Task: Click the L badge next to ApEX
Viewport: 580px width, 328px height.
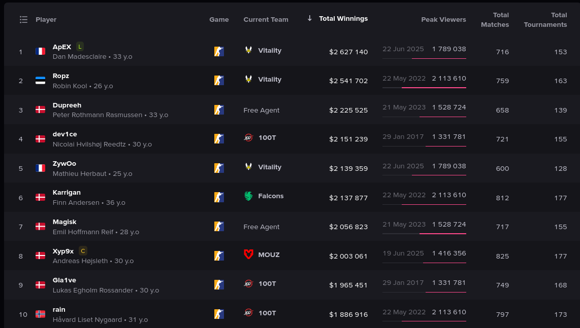Action: pyautogui.click(x=80, y=47)
